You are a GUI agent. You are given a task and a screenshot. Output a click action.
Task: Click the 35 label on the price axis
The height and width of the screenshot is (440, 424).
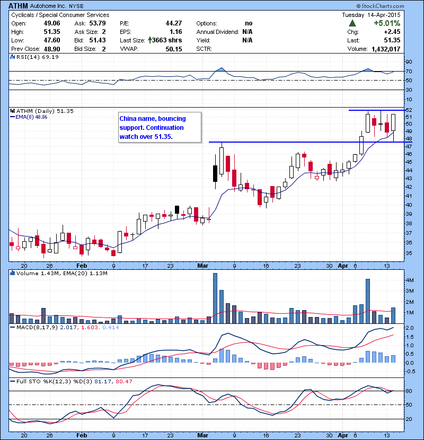click(x=409, y=253)
